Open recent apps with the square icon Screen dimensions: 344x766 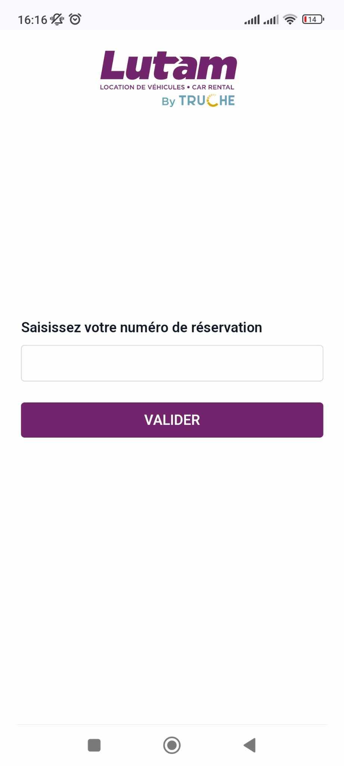(x=94, y=745)
